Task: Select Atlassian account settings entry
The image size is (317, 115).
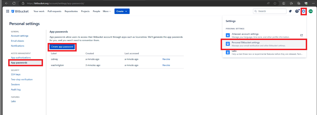Action: 264,35
